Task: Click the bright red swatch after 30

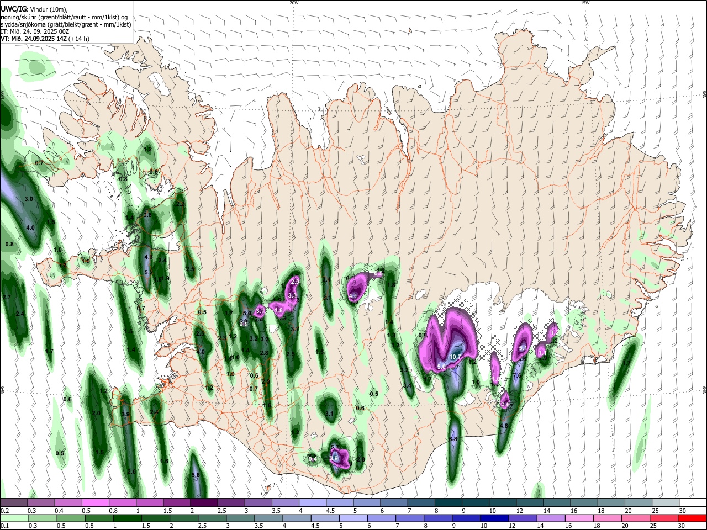Action: 692,518
